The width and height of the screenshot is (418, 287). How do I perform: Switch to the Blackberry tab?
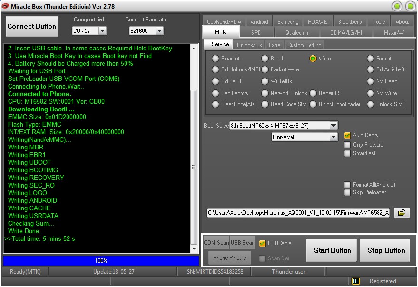coord(350,21)
